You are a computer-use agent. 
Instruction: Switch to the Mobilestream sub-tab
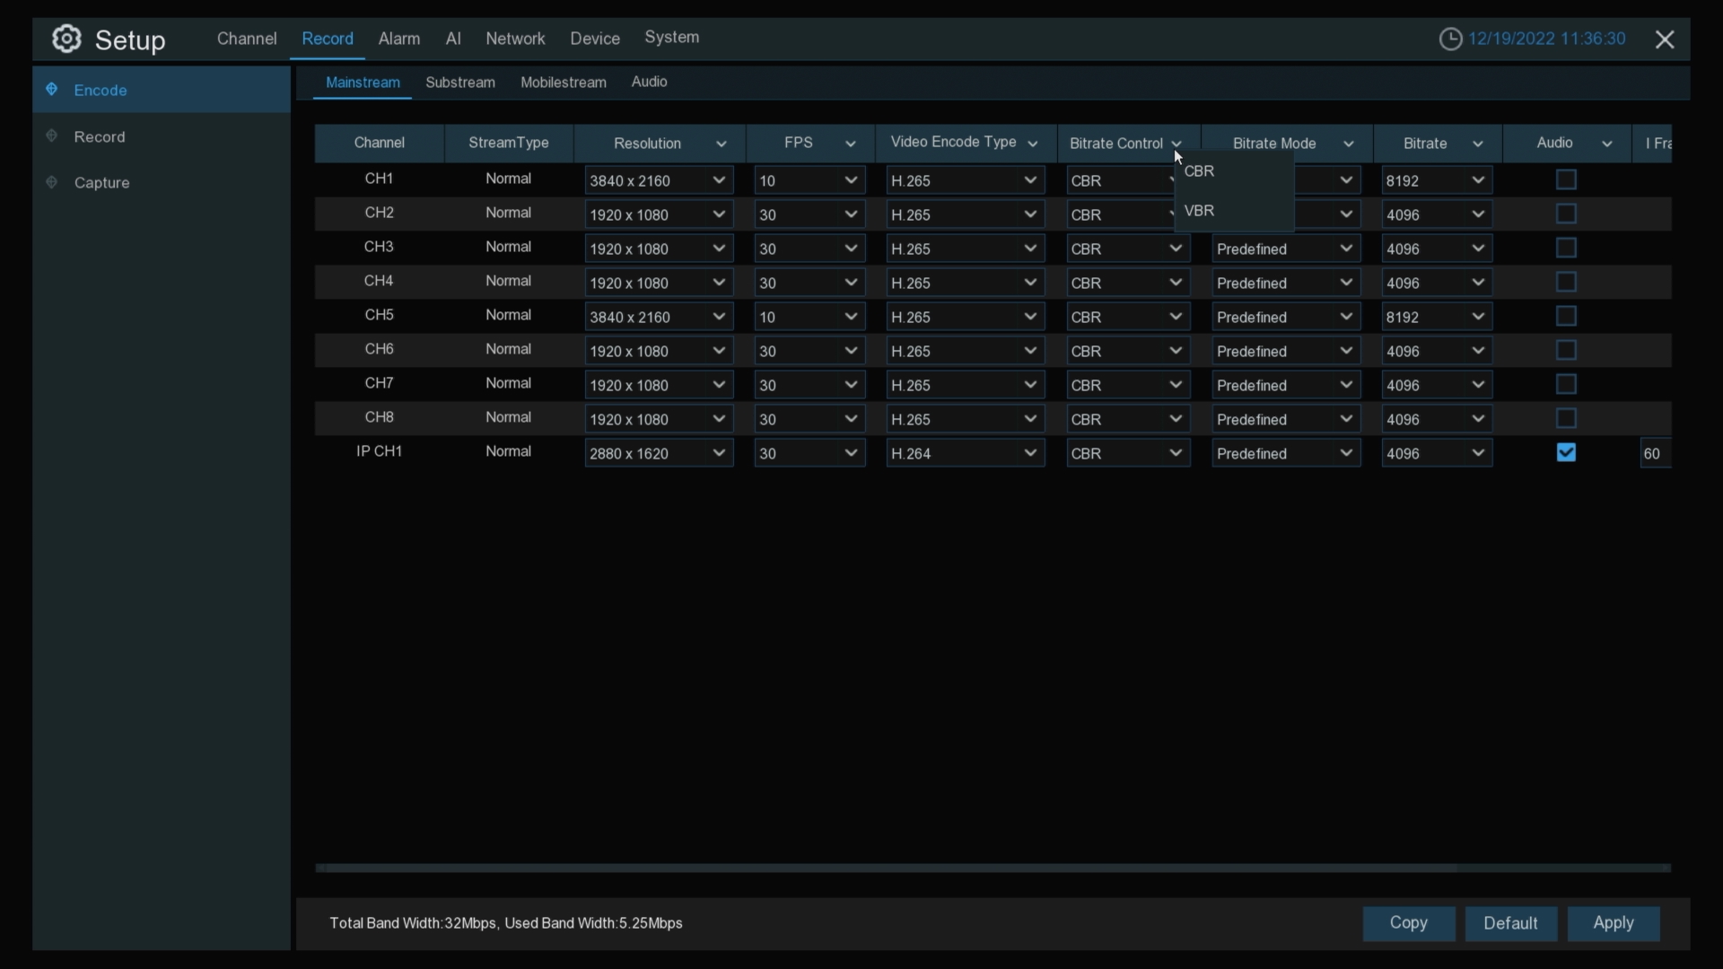point(564,83)
